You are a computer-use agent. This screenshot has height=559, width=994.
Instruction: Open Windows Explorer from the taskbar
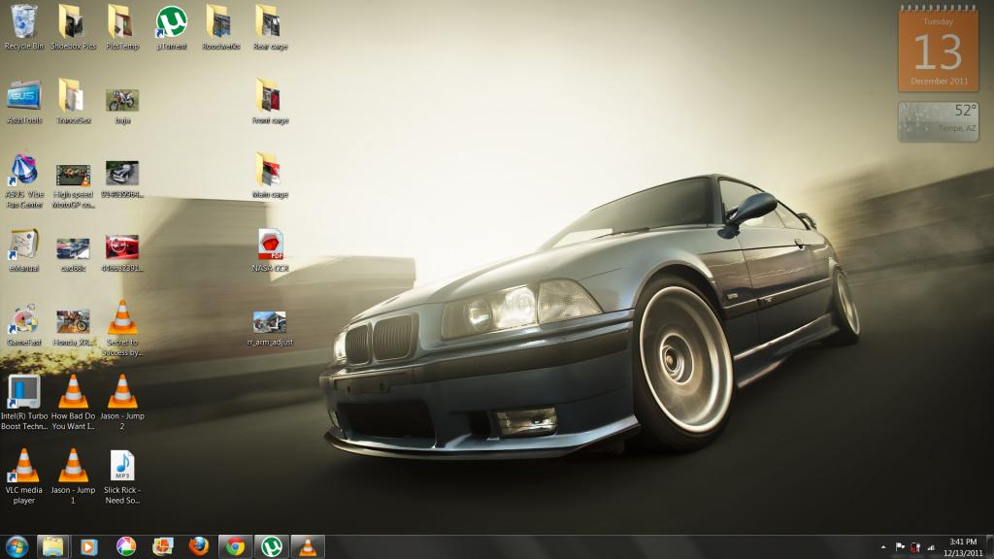coord(52,545)
